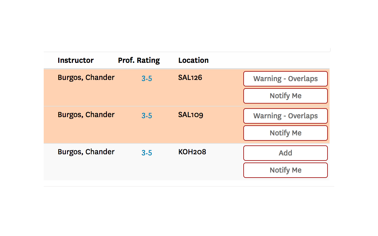This screenshot has height=236, width=378.
Task: Click the Instructor column header
Action: (76, 60)
